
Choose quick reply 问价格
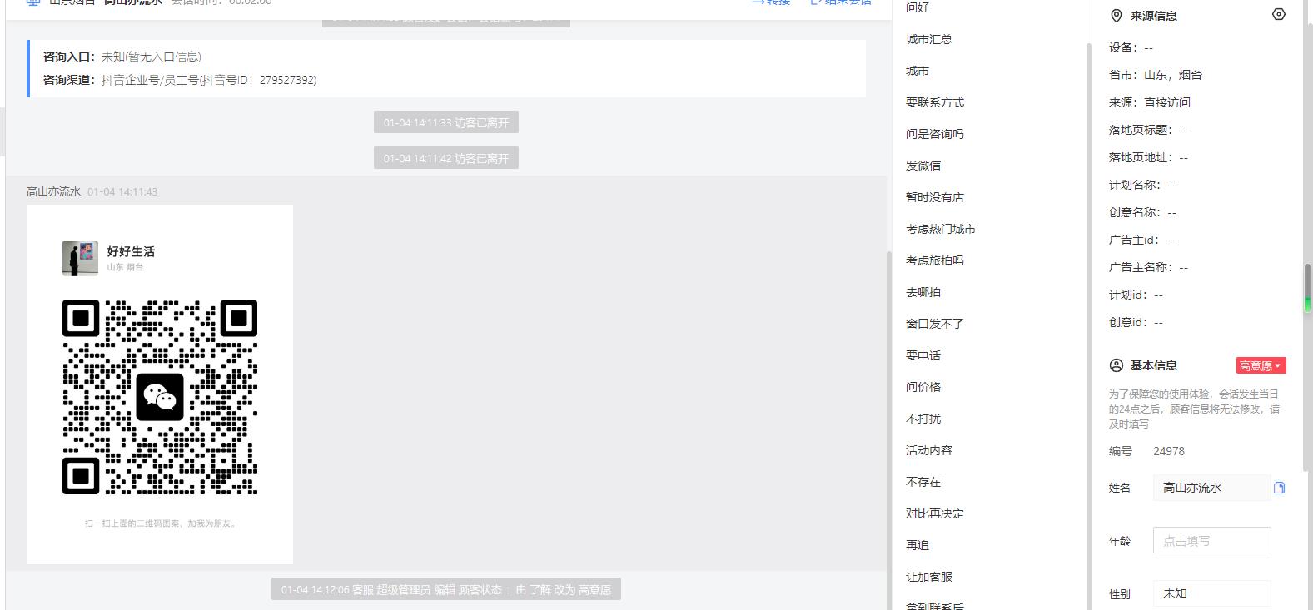click(x=923, y=387)
